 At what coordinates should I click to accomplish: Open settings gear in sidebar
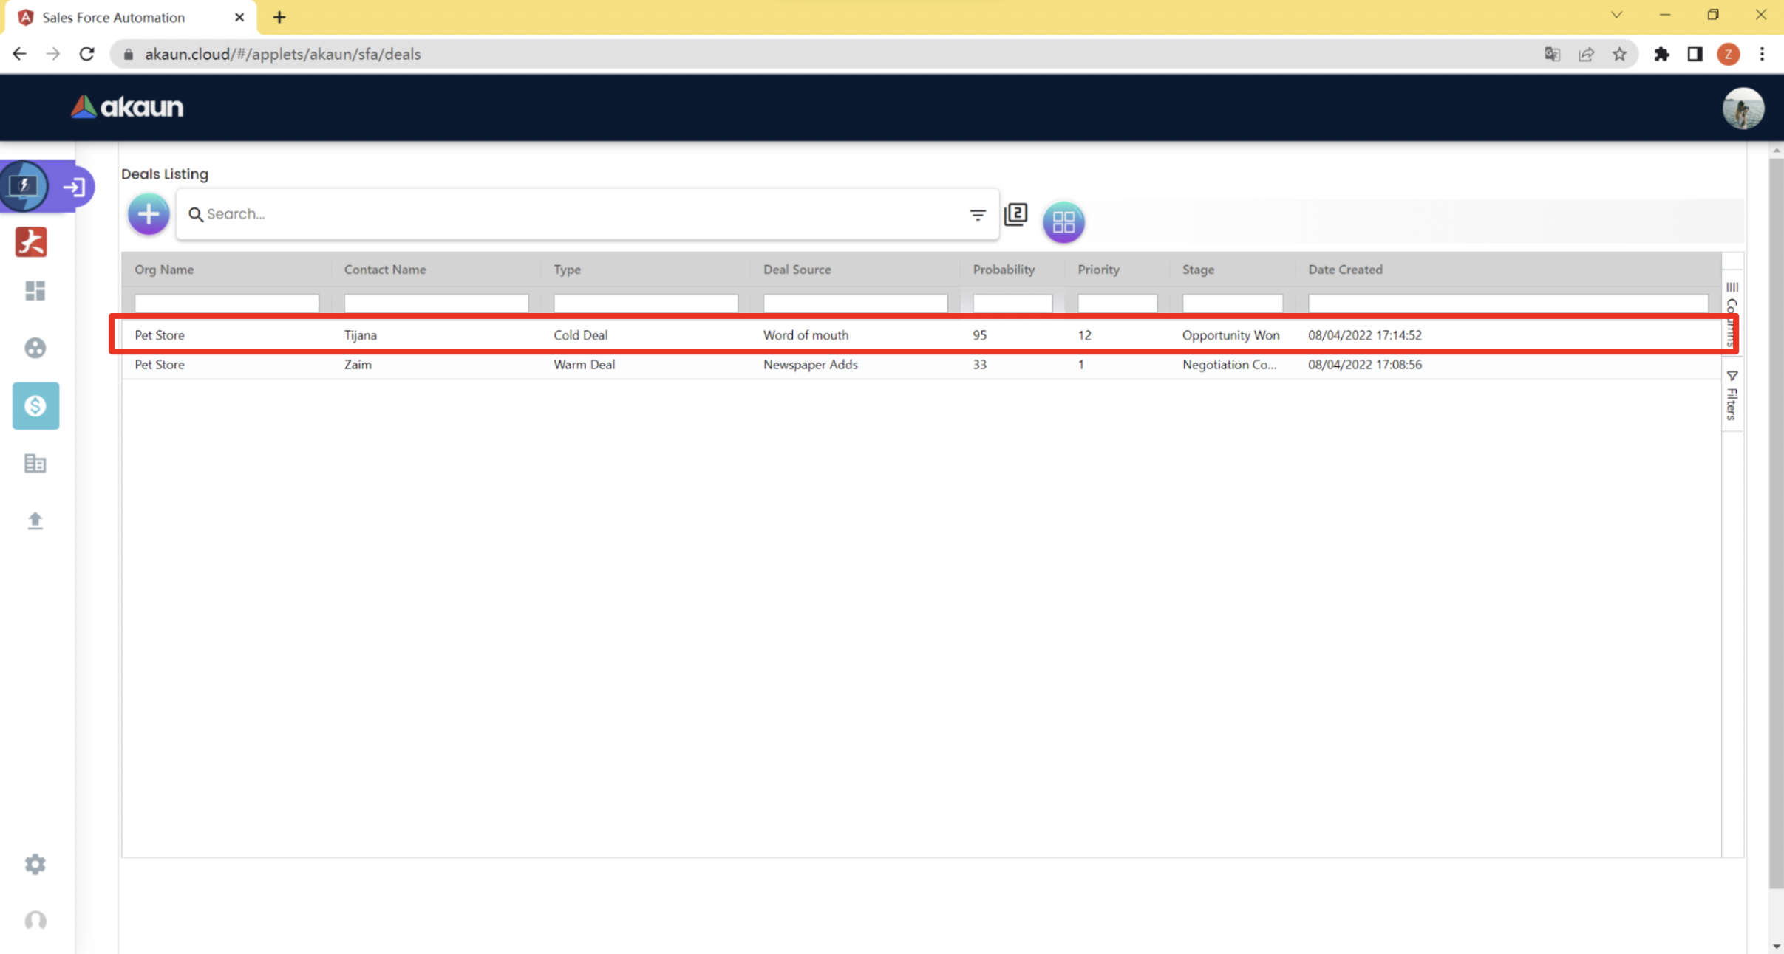(35, 864)
